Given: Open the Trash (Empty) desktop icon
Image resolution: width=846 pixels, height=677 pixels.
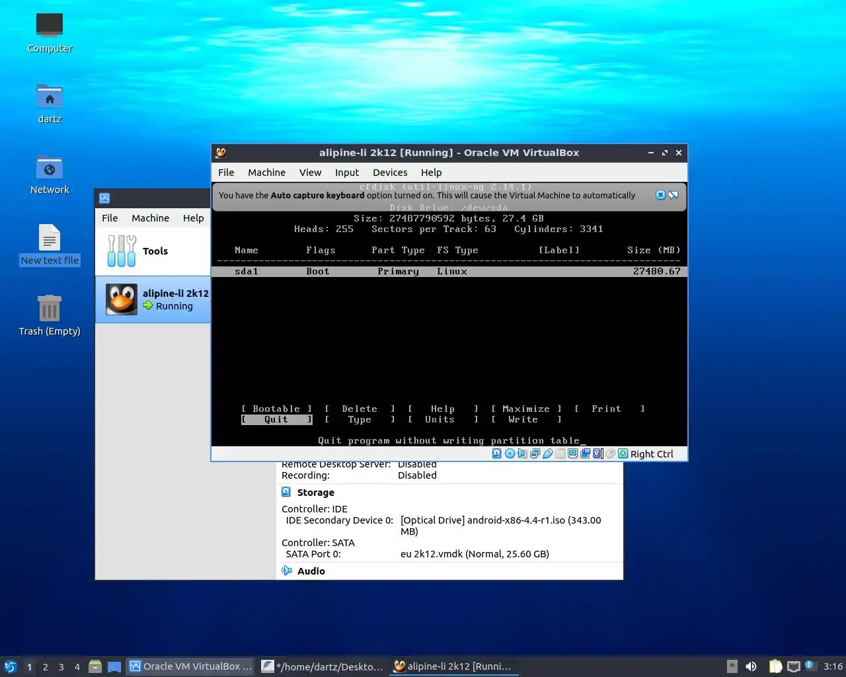Looking at the screenshot, I should pyautogui.click(x=50, y=316).
